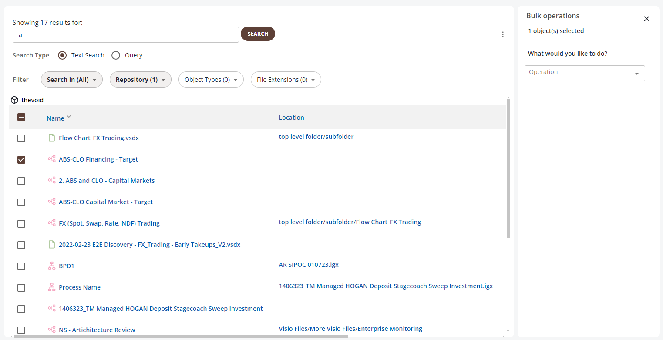Toggle the select-all checkbox in the header
This screenshot has width=663, height=340.
click(21, 117)
